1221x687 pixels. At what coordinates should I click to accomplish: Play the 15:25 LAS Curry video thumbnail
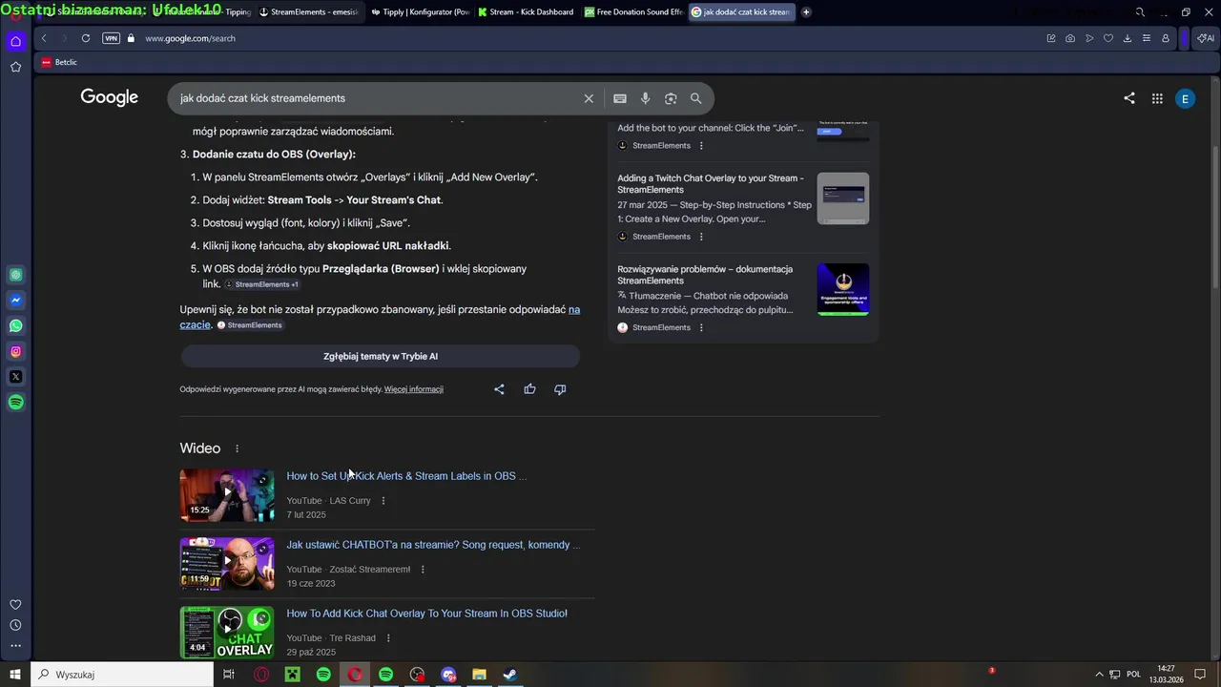coord(227,494)
